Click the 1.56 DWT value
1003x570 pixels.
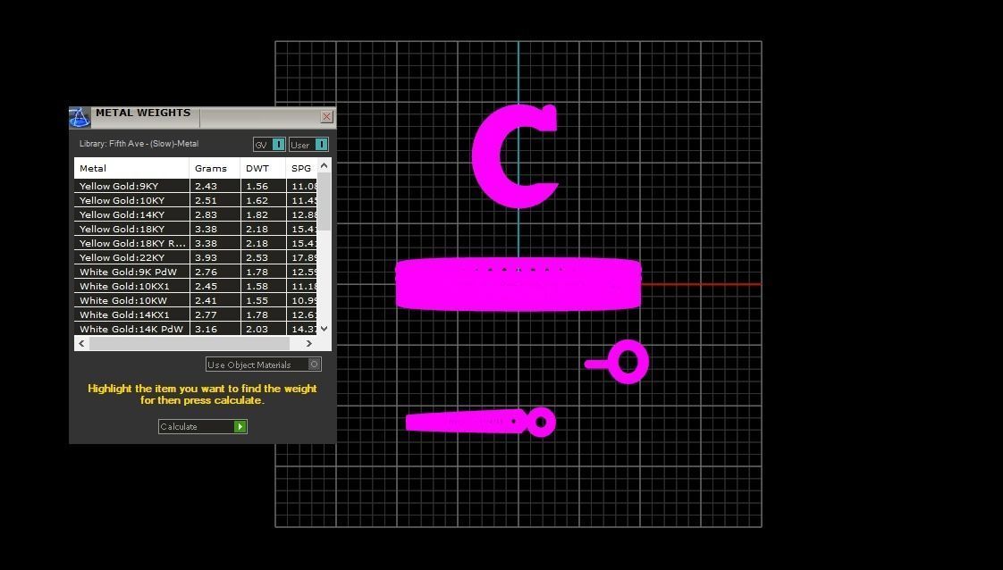pyautogui.click(x=257, y=186)
